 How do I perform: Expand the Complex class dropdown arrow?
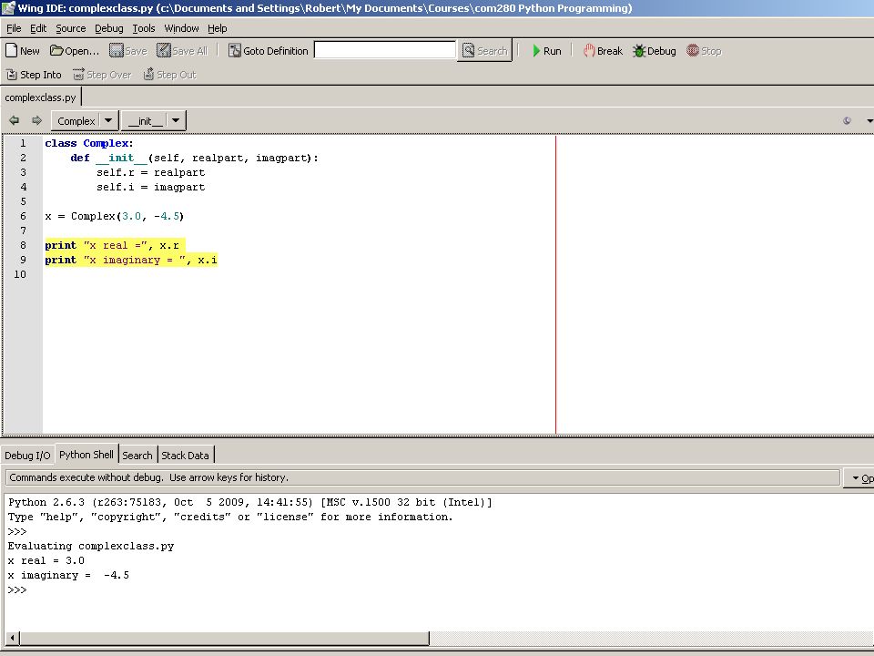(x=108, y=120)
